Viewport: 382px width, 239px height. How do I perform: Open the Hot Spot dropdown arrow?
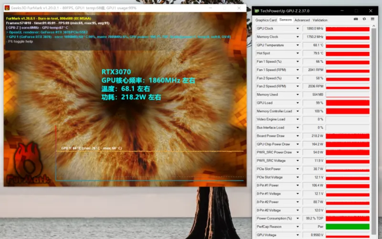297,53
